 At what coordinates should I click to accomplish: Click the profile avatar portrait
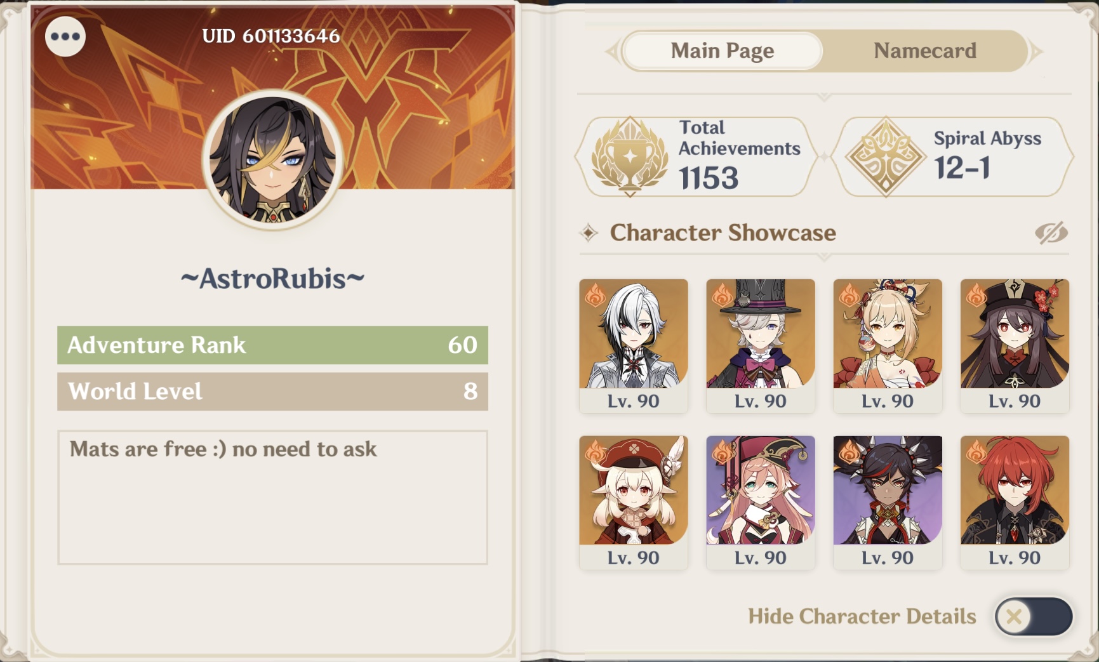tap(273, 159)
